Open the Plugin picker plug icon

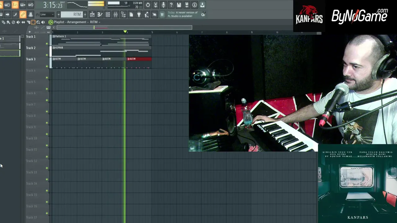tap(139, 15)
